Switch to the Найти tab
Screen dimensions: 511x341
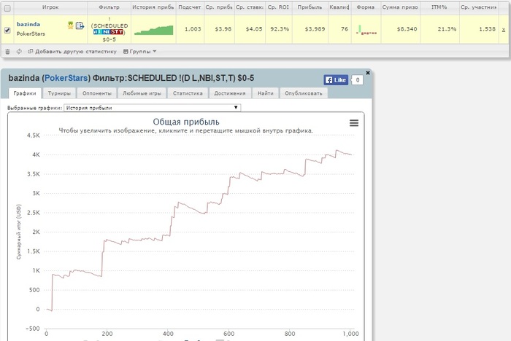click(266, 93)
